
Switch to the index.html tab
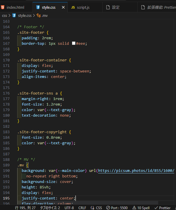pyautogui.click(x=16, y=7)
